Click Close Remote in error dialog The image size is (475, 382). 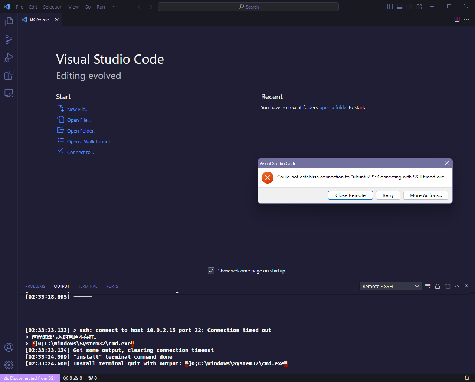[x=350, y=195]
